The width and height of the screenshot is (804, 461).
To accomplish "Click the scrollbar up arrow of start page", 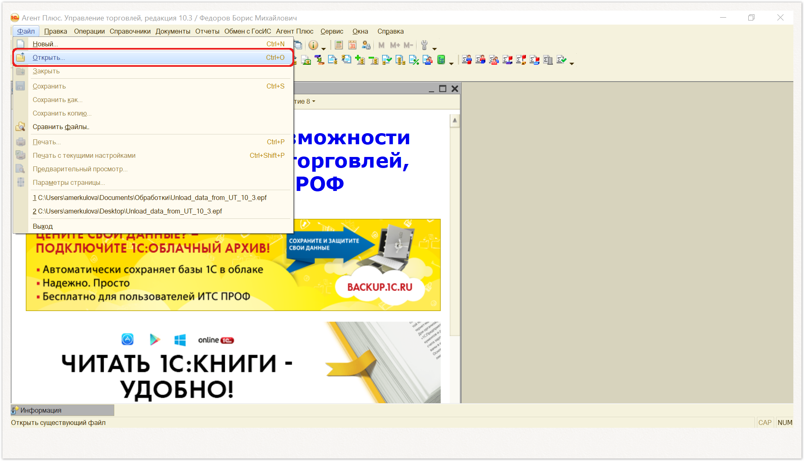I will pyautogui.click(x=455, y=121).
